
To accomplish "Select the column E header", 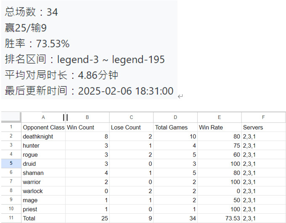I will tap(219, 117).
